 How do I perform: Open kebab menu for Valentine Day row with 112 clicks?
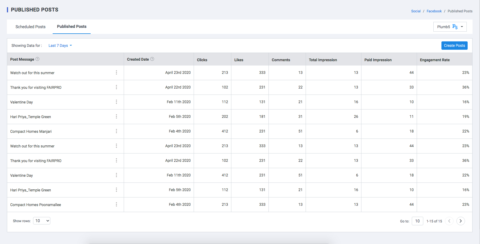(x=116, y=102)
